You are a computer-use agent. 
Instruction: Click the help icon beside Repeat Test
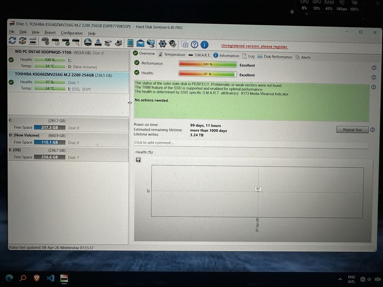(x=372, y=130)
